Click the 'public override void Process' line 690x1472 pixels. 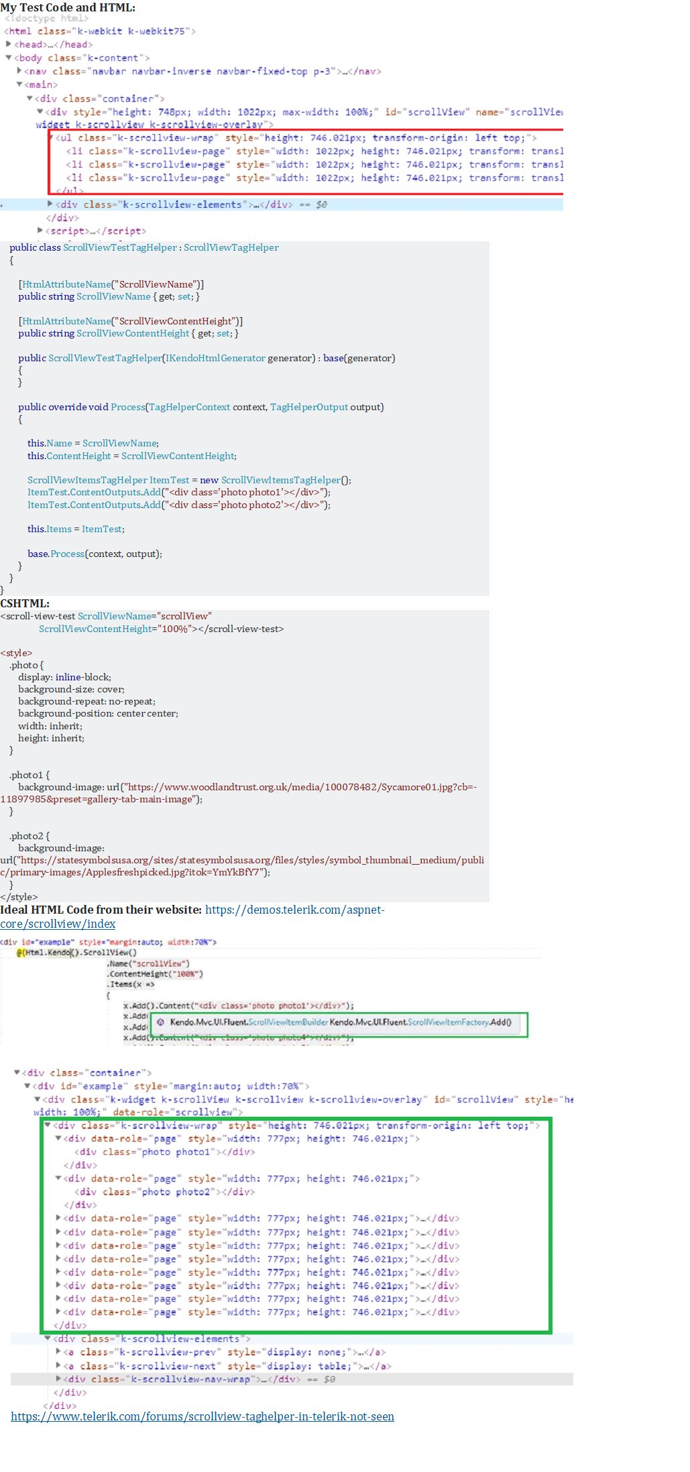click(201, 407)
